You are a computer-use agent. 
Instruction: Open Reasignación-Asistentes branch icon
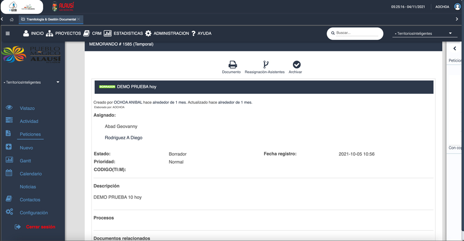pos(266,65)
